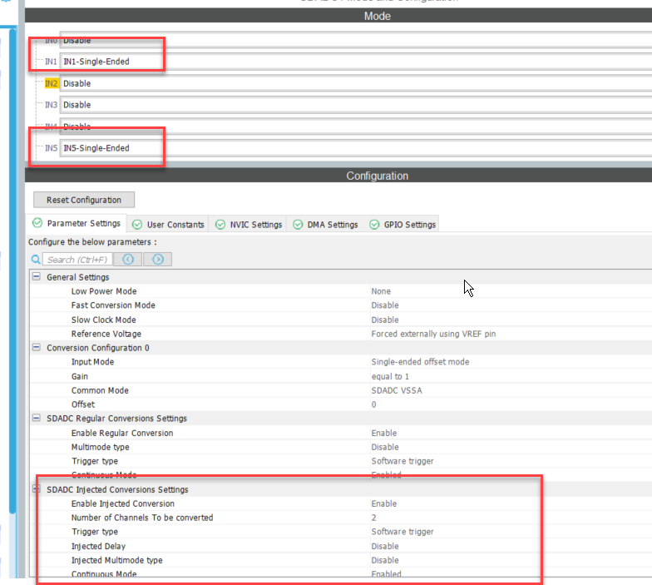
Task: Click the DMA Settings green check icon
Action: tap(298, 225)
